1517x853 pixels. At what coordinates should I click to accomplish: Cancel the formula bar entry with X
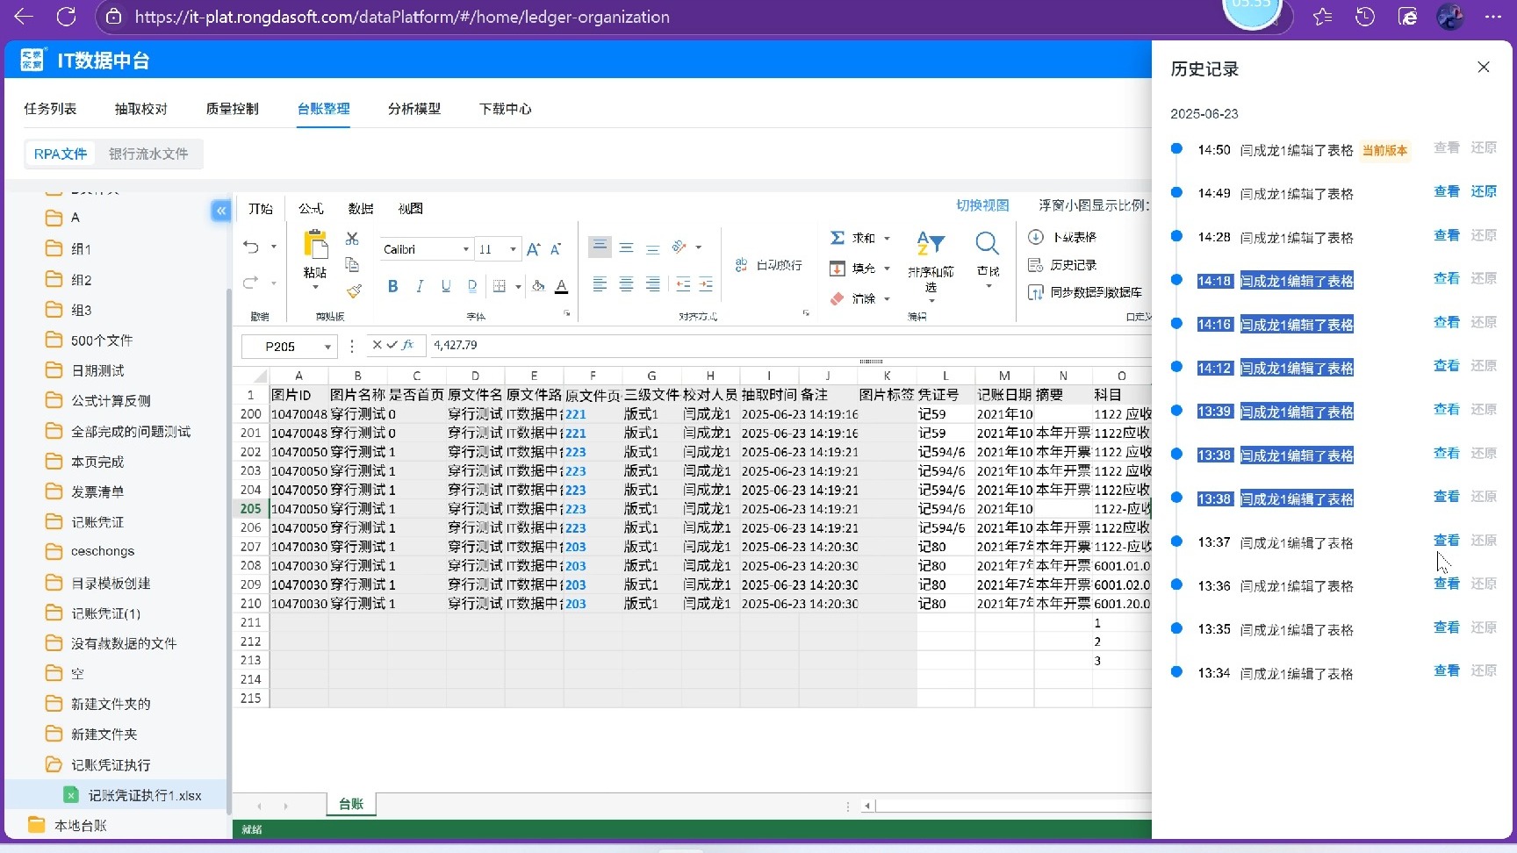[377, 345]
